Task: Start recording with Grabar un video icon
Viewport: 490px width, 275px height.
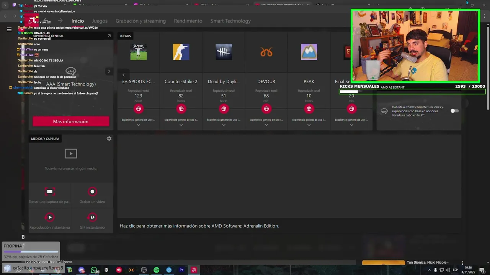Action: (x=92, y=192)
